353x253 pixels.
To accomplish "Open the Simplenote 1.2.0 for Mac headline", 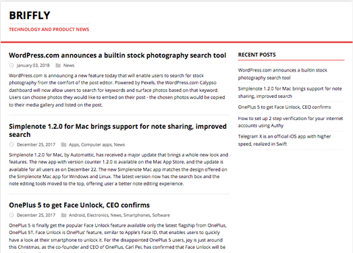I will [x=117, y=130].
